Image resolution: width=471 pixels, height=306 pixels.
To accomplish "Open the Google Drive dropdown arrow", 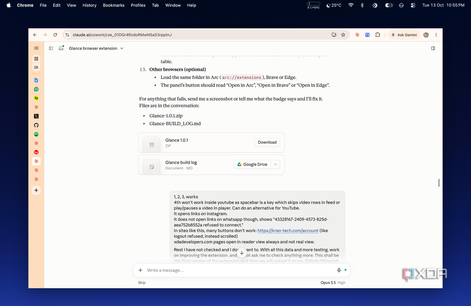I will (275, 164).
